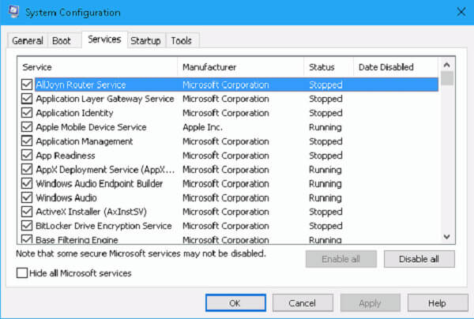This screenshot has height=319, width=474.
Task: Uncheck App Readiness checkbox
Action: pos(27,156)
